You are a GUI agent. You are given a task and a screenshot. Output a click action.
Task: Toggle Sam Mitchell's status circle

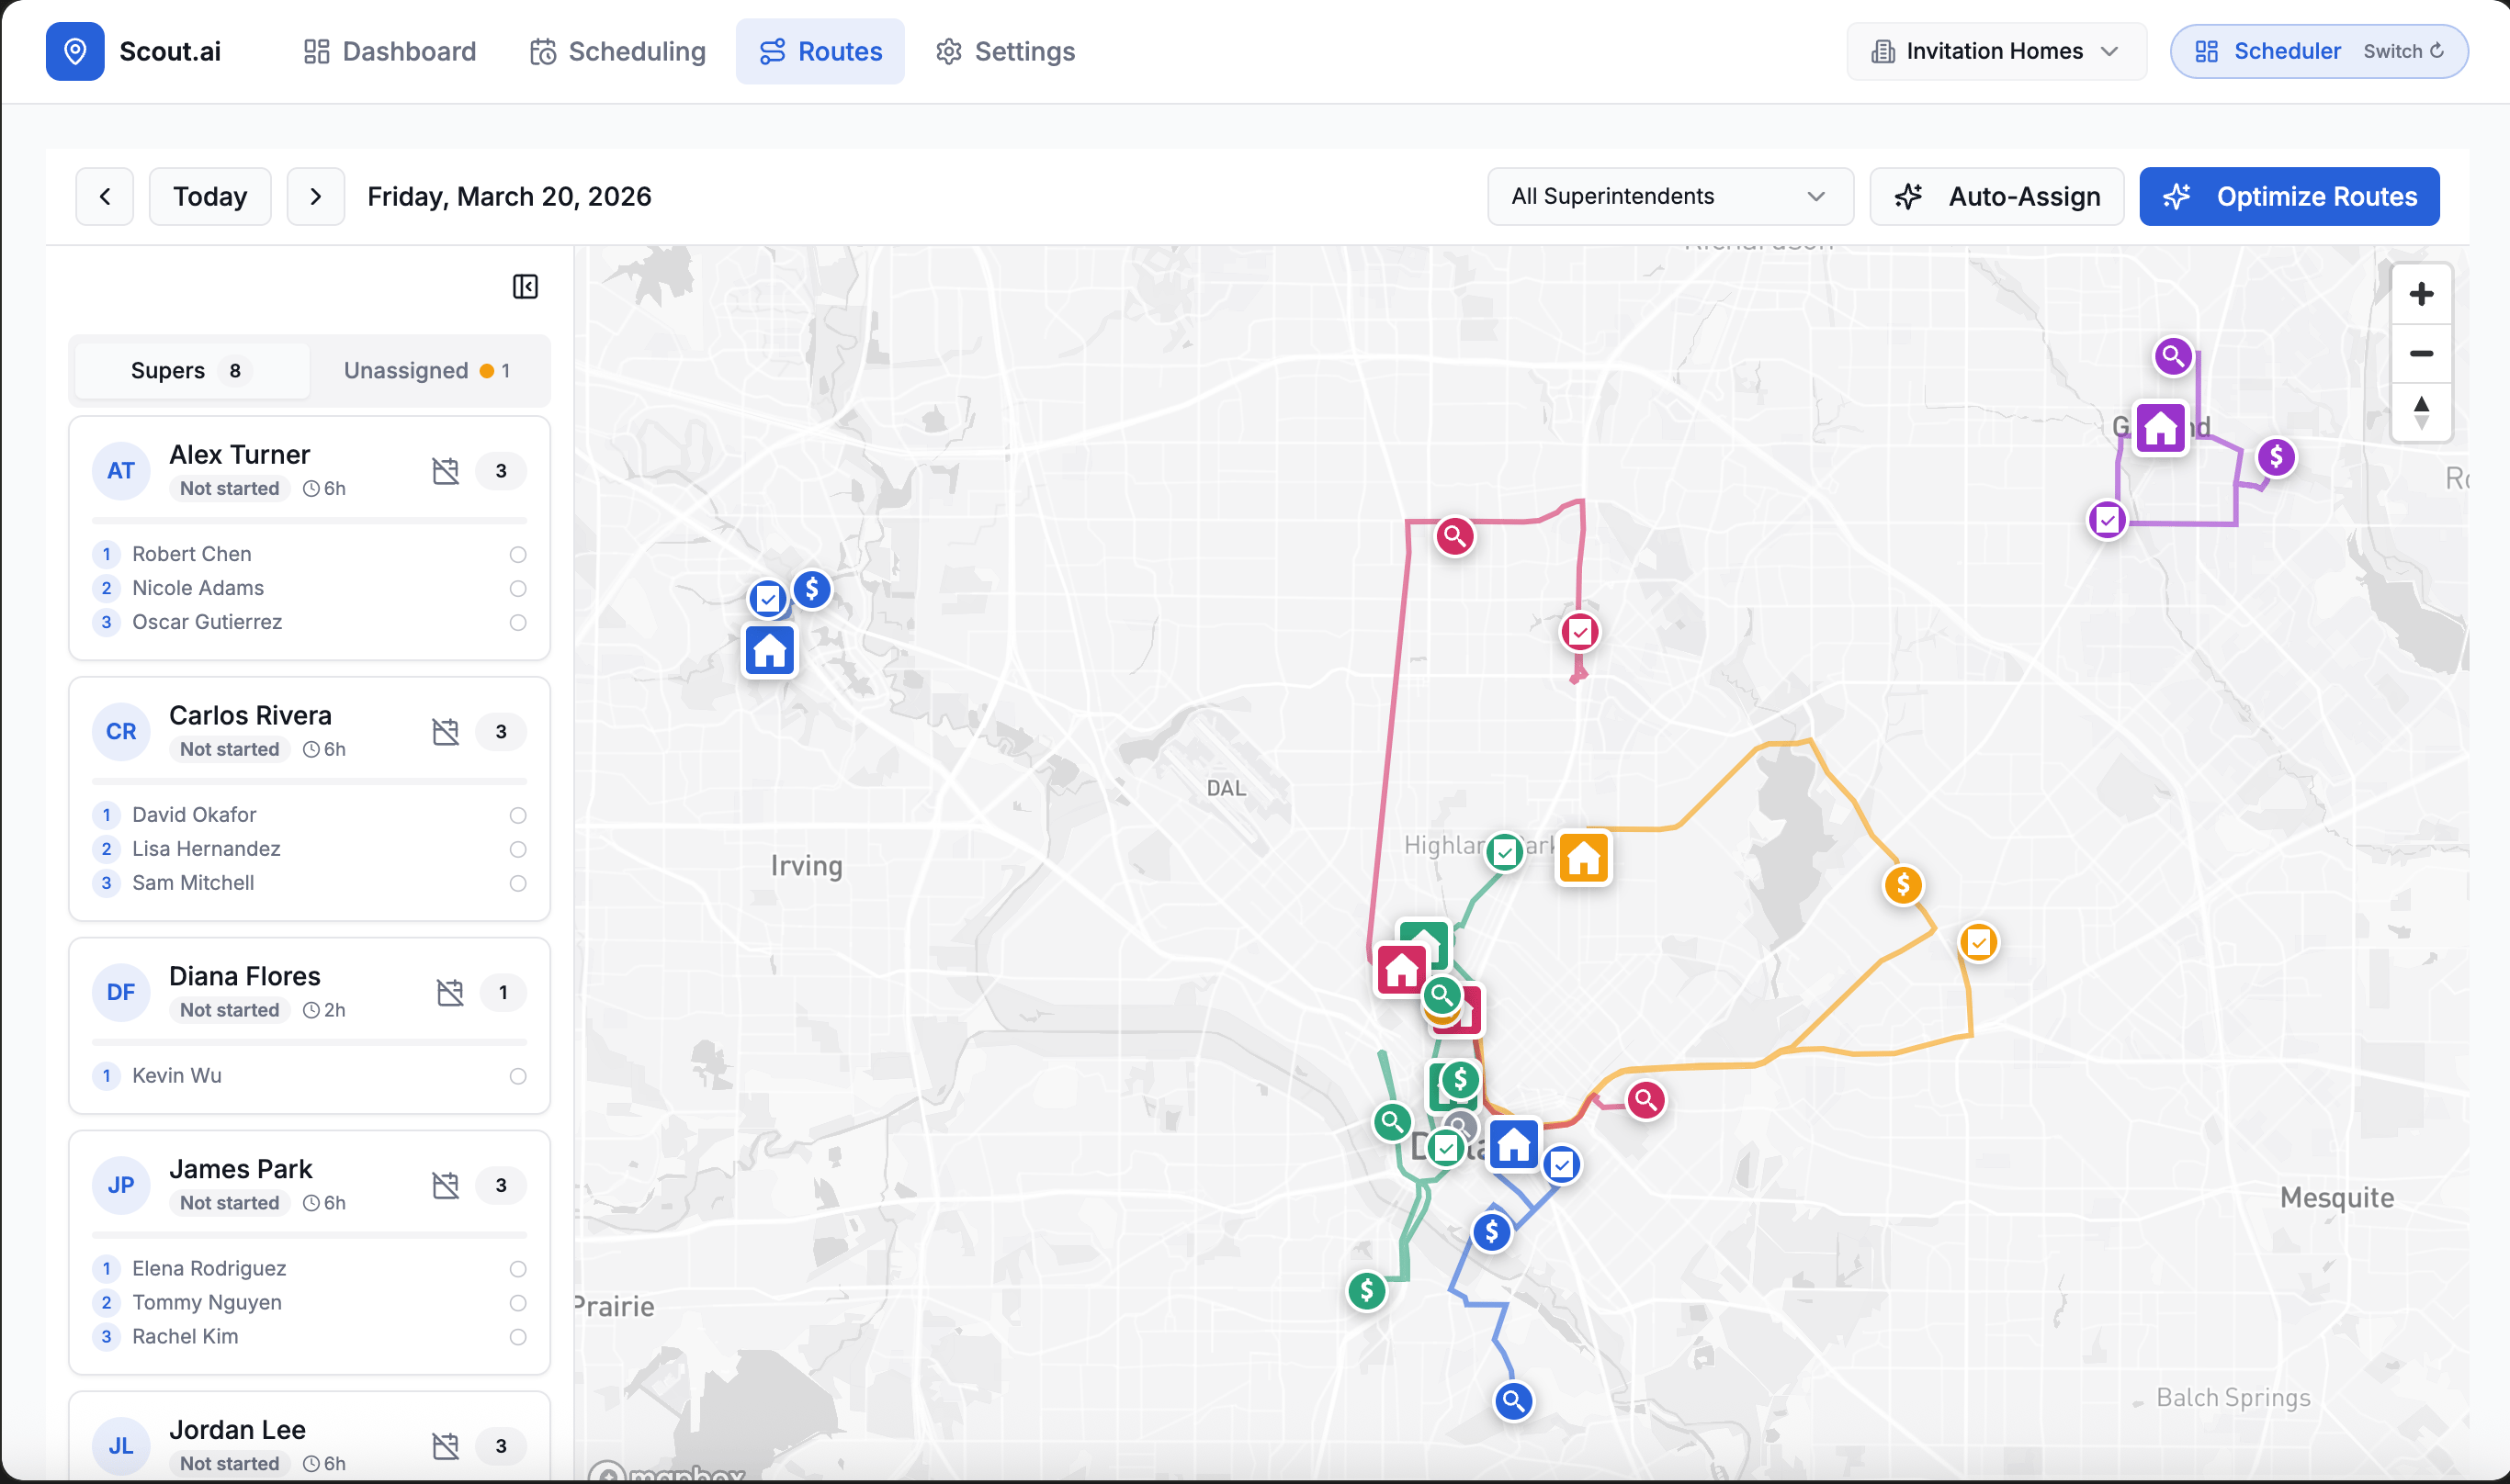pos(517,883)
